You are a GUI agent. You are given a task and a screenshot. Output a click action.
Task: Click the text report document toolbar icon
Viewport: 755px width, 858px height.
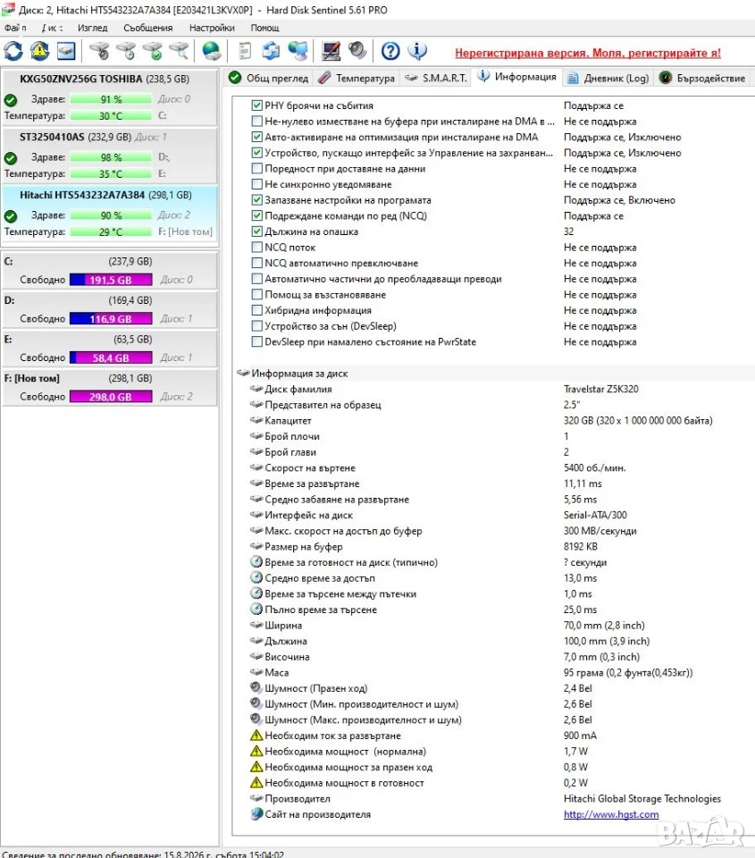pyautogui.click(x=245, y=52)
